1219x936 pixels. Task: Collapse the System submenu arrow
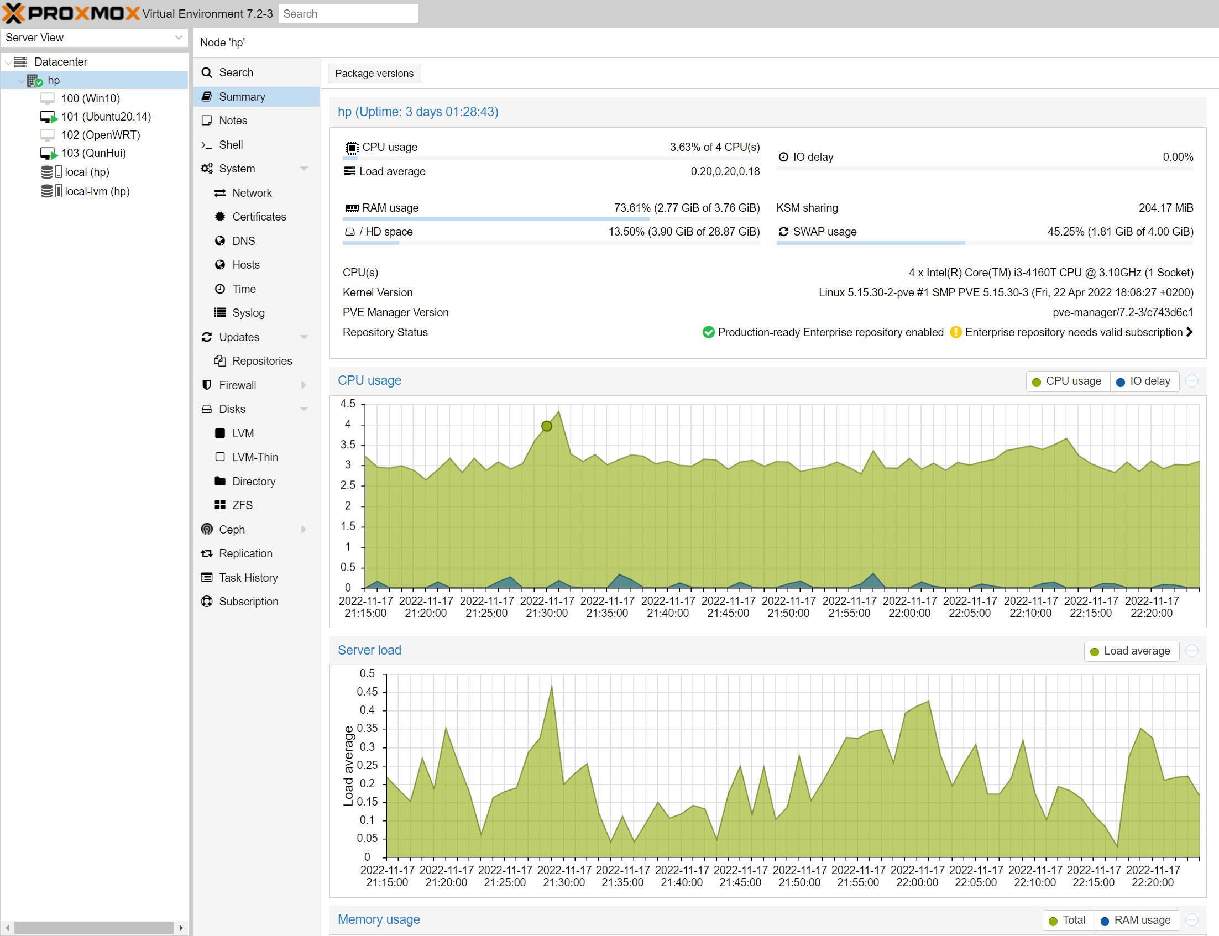[304, 169]
